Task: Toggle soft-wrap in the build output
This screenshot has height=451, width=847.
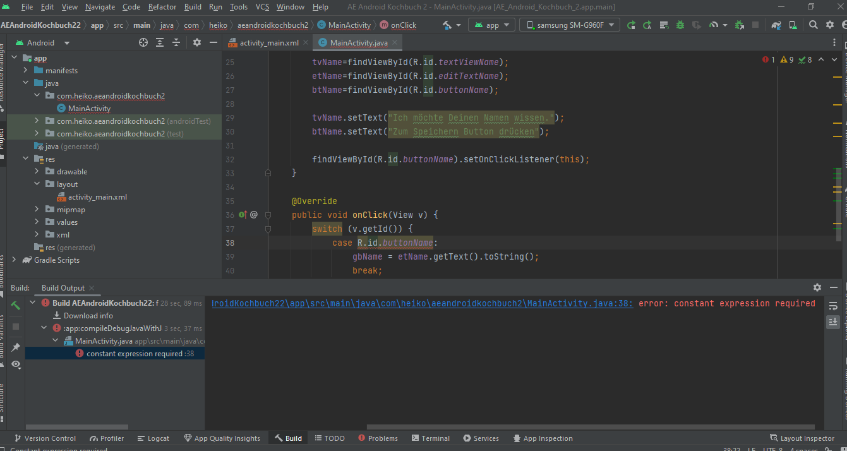Action: (x=833, y=305)
